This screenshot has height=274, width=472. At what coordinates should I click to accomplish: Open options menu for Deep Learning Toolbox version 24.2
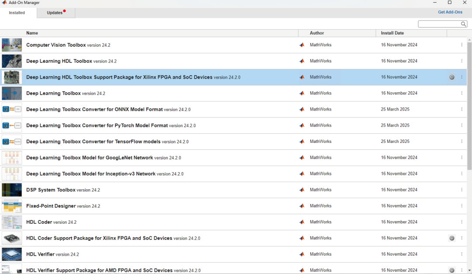click(x=462, y=93)
